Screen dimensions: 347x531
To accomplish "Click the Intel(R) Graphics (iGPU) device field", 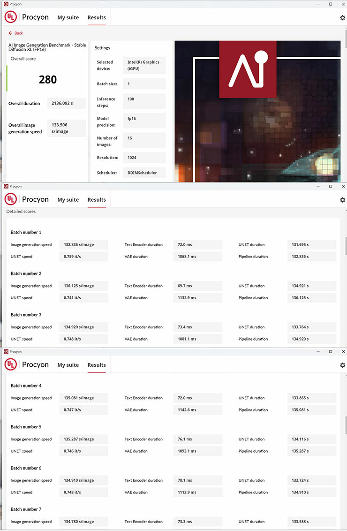I will (144, 65).
